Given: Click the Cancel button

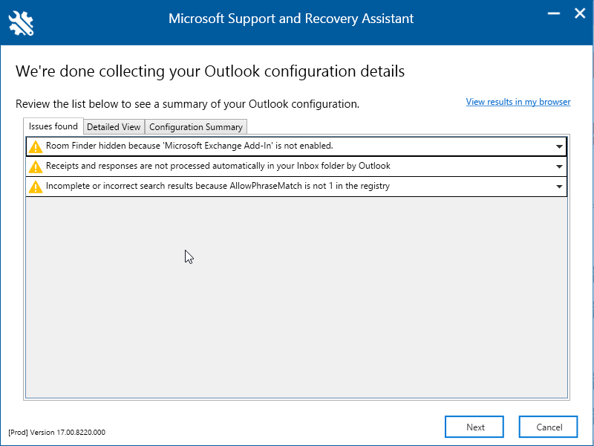Looking at the screenshot, I should (548, 427).
